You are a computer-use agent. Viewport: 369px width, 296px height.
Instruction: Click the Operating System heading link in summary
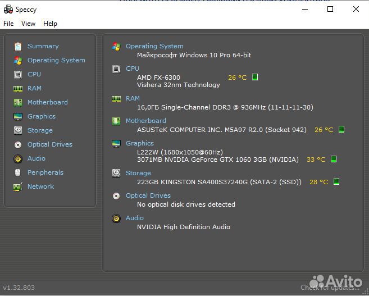(154, 46)
